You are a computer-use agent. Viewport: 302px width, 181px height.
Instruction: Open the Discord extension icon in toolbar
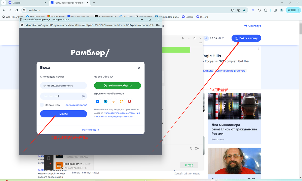253,10
